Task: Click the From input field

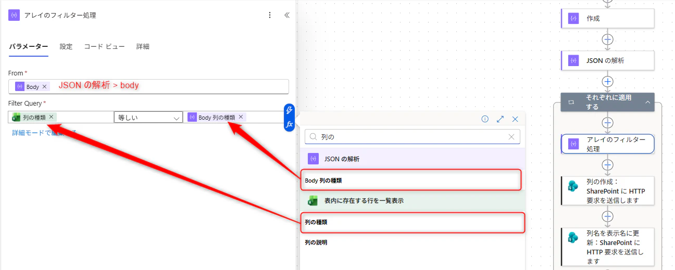Action: coord(148,86)
